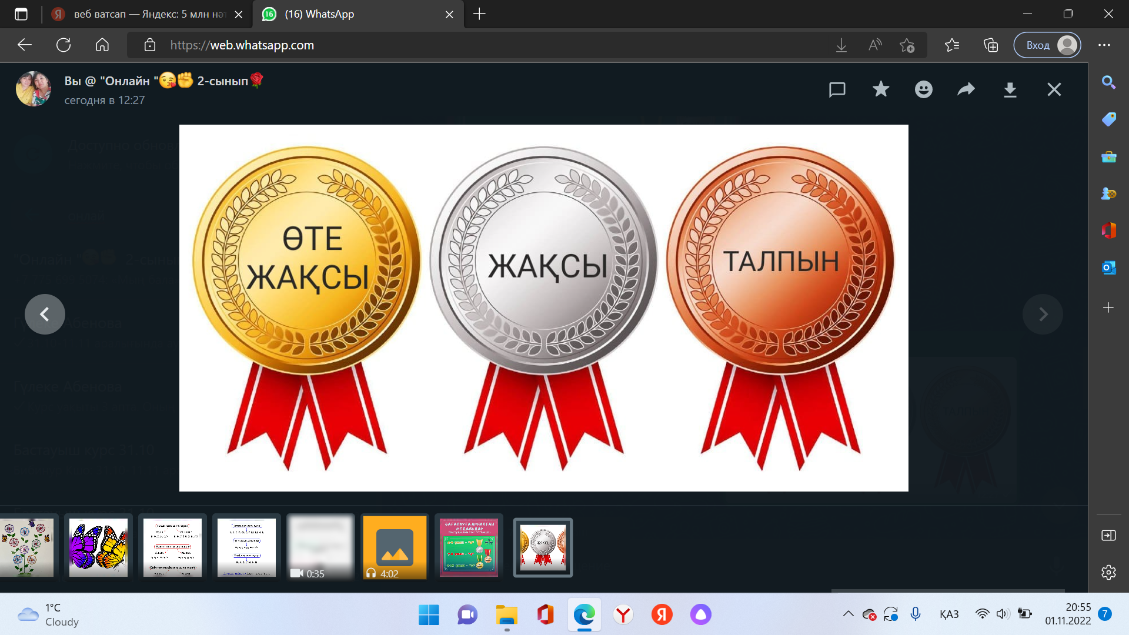The image size is (1129, 635).
Task: Open a new browser tab
Action: tap(479, 14)
